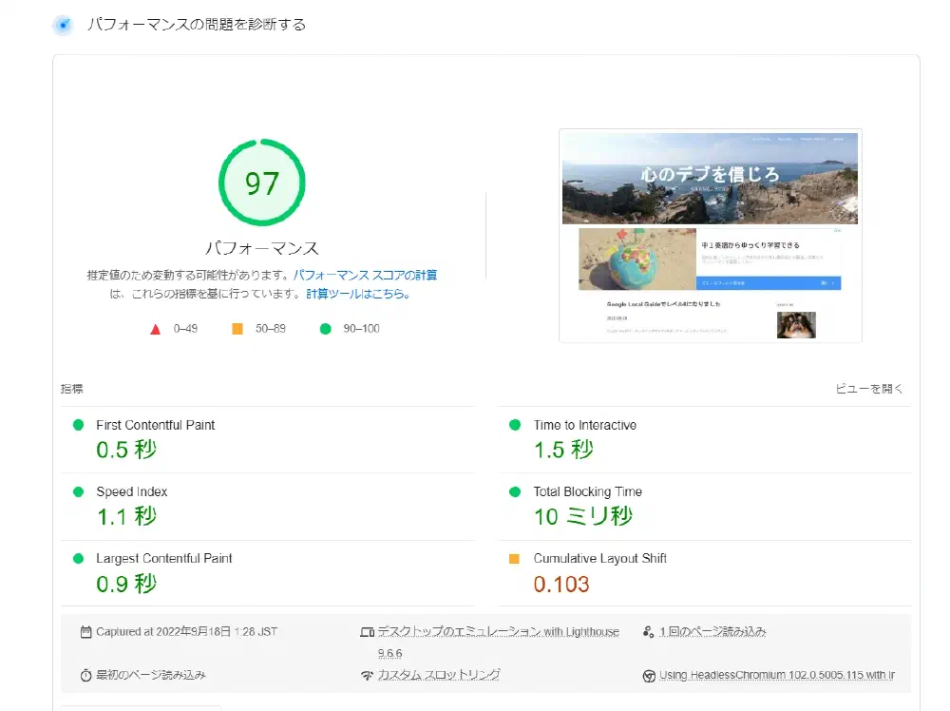Click the 1 回のページ読み込み text
The image size is (950, 711).
click(712, 631)
